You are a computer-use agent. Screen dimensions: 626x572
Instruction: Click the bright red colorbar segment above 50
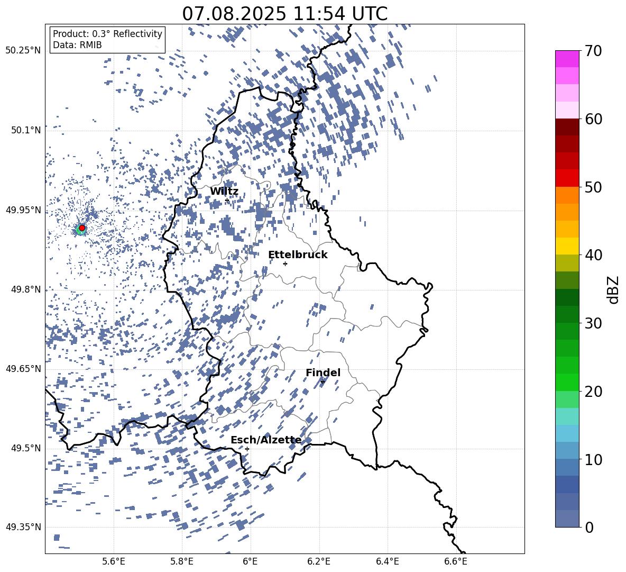click(567, 178)
